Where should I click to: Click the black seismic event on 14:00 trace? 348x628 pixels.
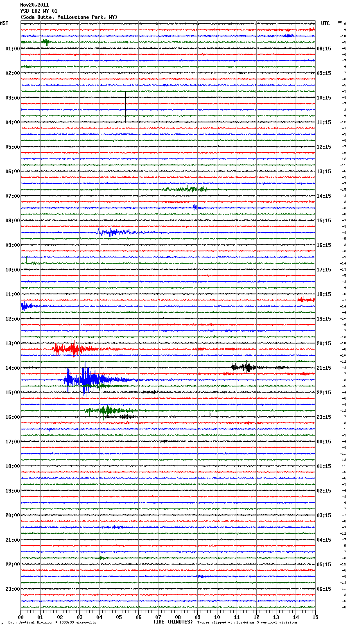246,367
